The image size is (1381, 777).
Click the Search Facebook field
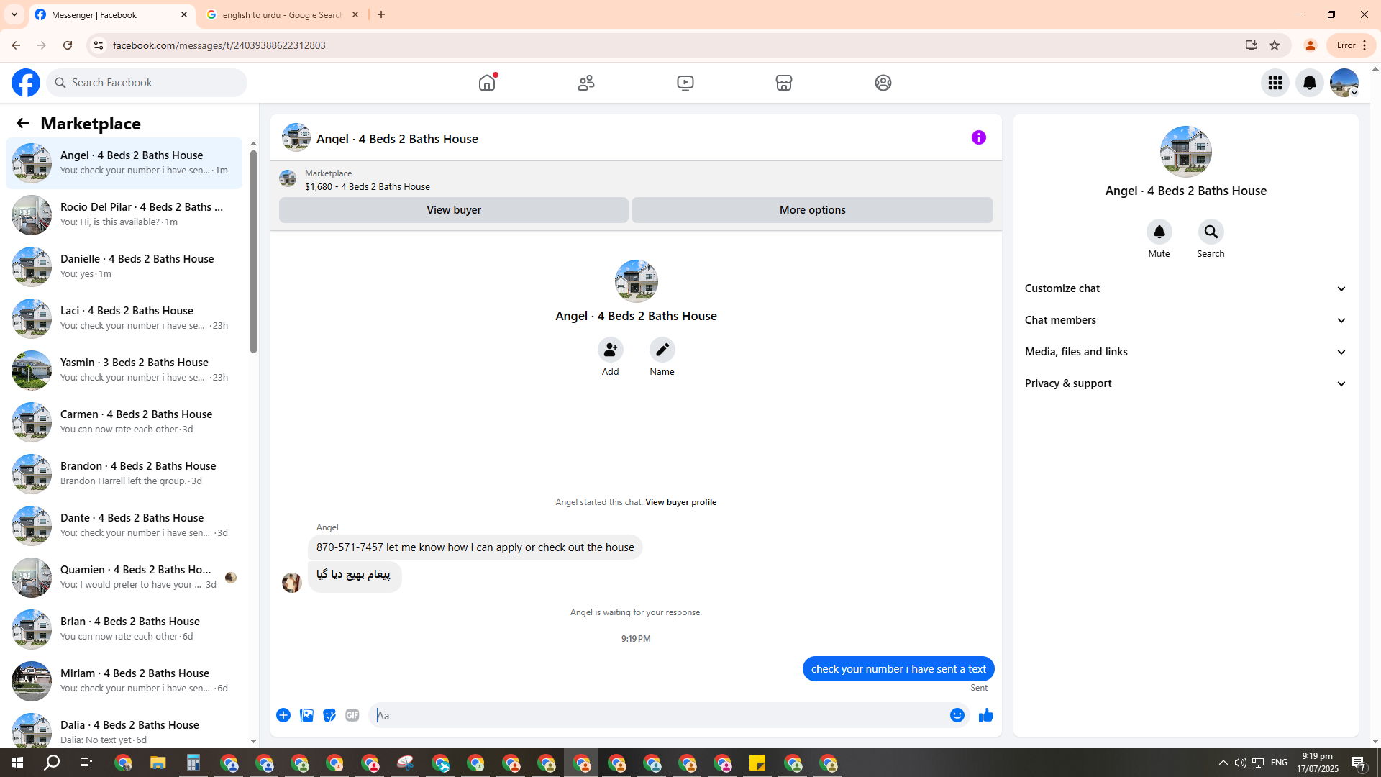pyautogui.click(x=147, y=83)
